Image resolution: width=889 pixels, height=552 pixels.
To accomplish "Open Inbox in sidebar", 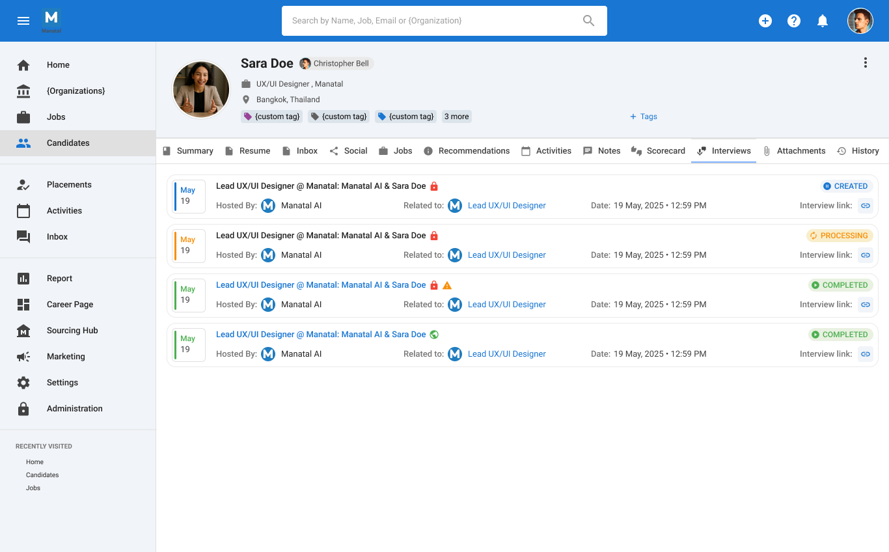I will tap(78, 237).
